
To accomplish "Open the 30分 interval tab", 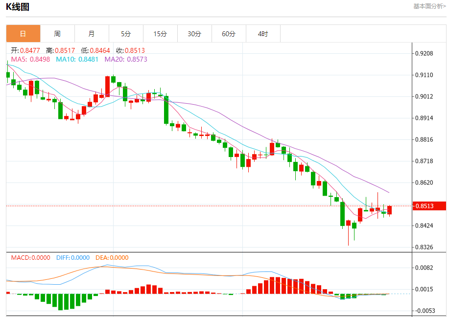I will coord(194,34).
